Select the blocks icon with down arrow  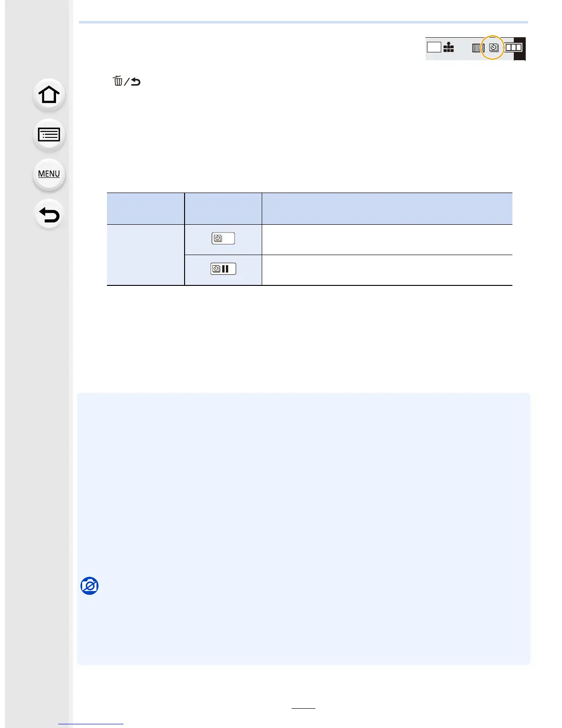pyautogui.click(x=449, y=47)
